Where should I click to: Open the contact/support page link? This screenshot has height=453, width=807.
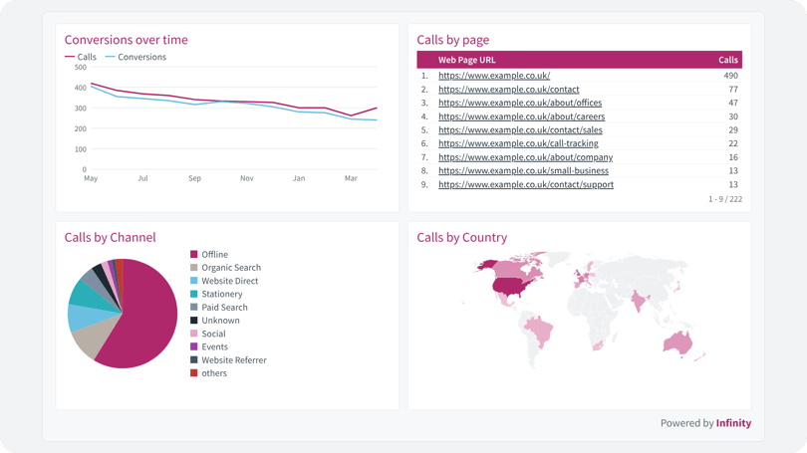tap(526, 184)
